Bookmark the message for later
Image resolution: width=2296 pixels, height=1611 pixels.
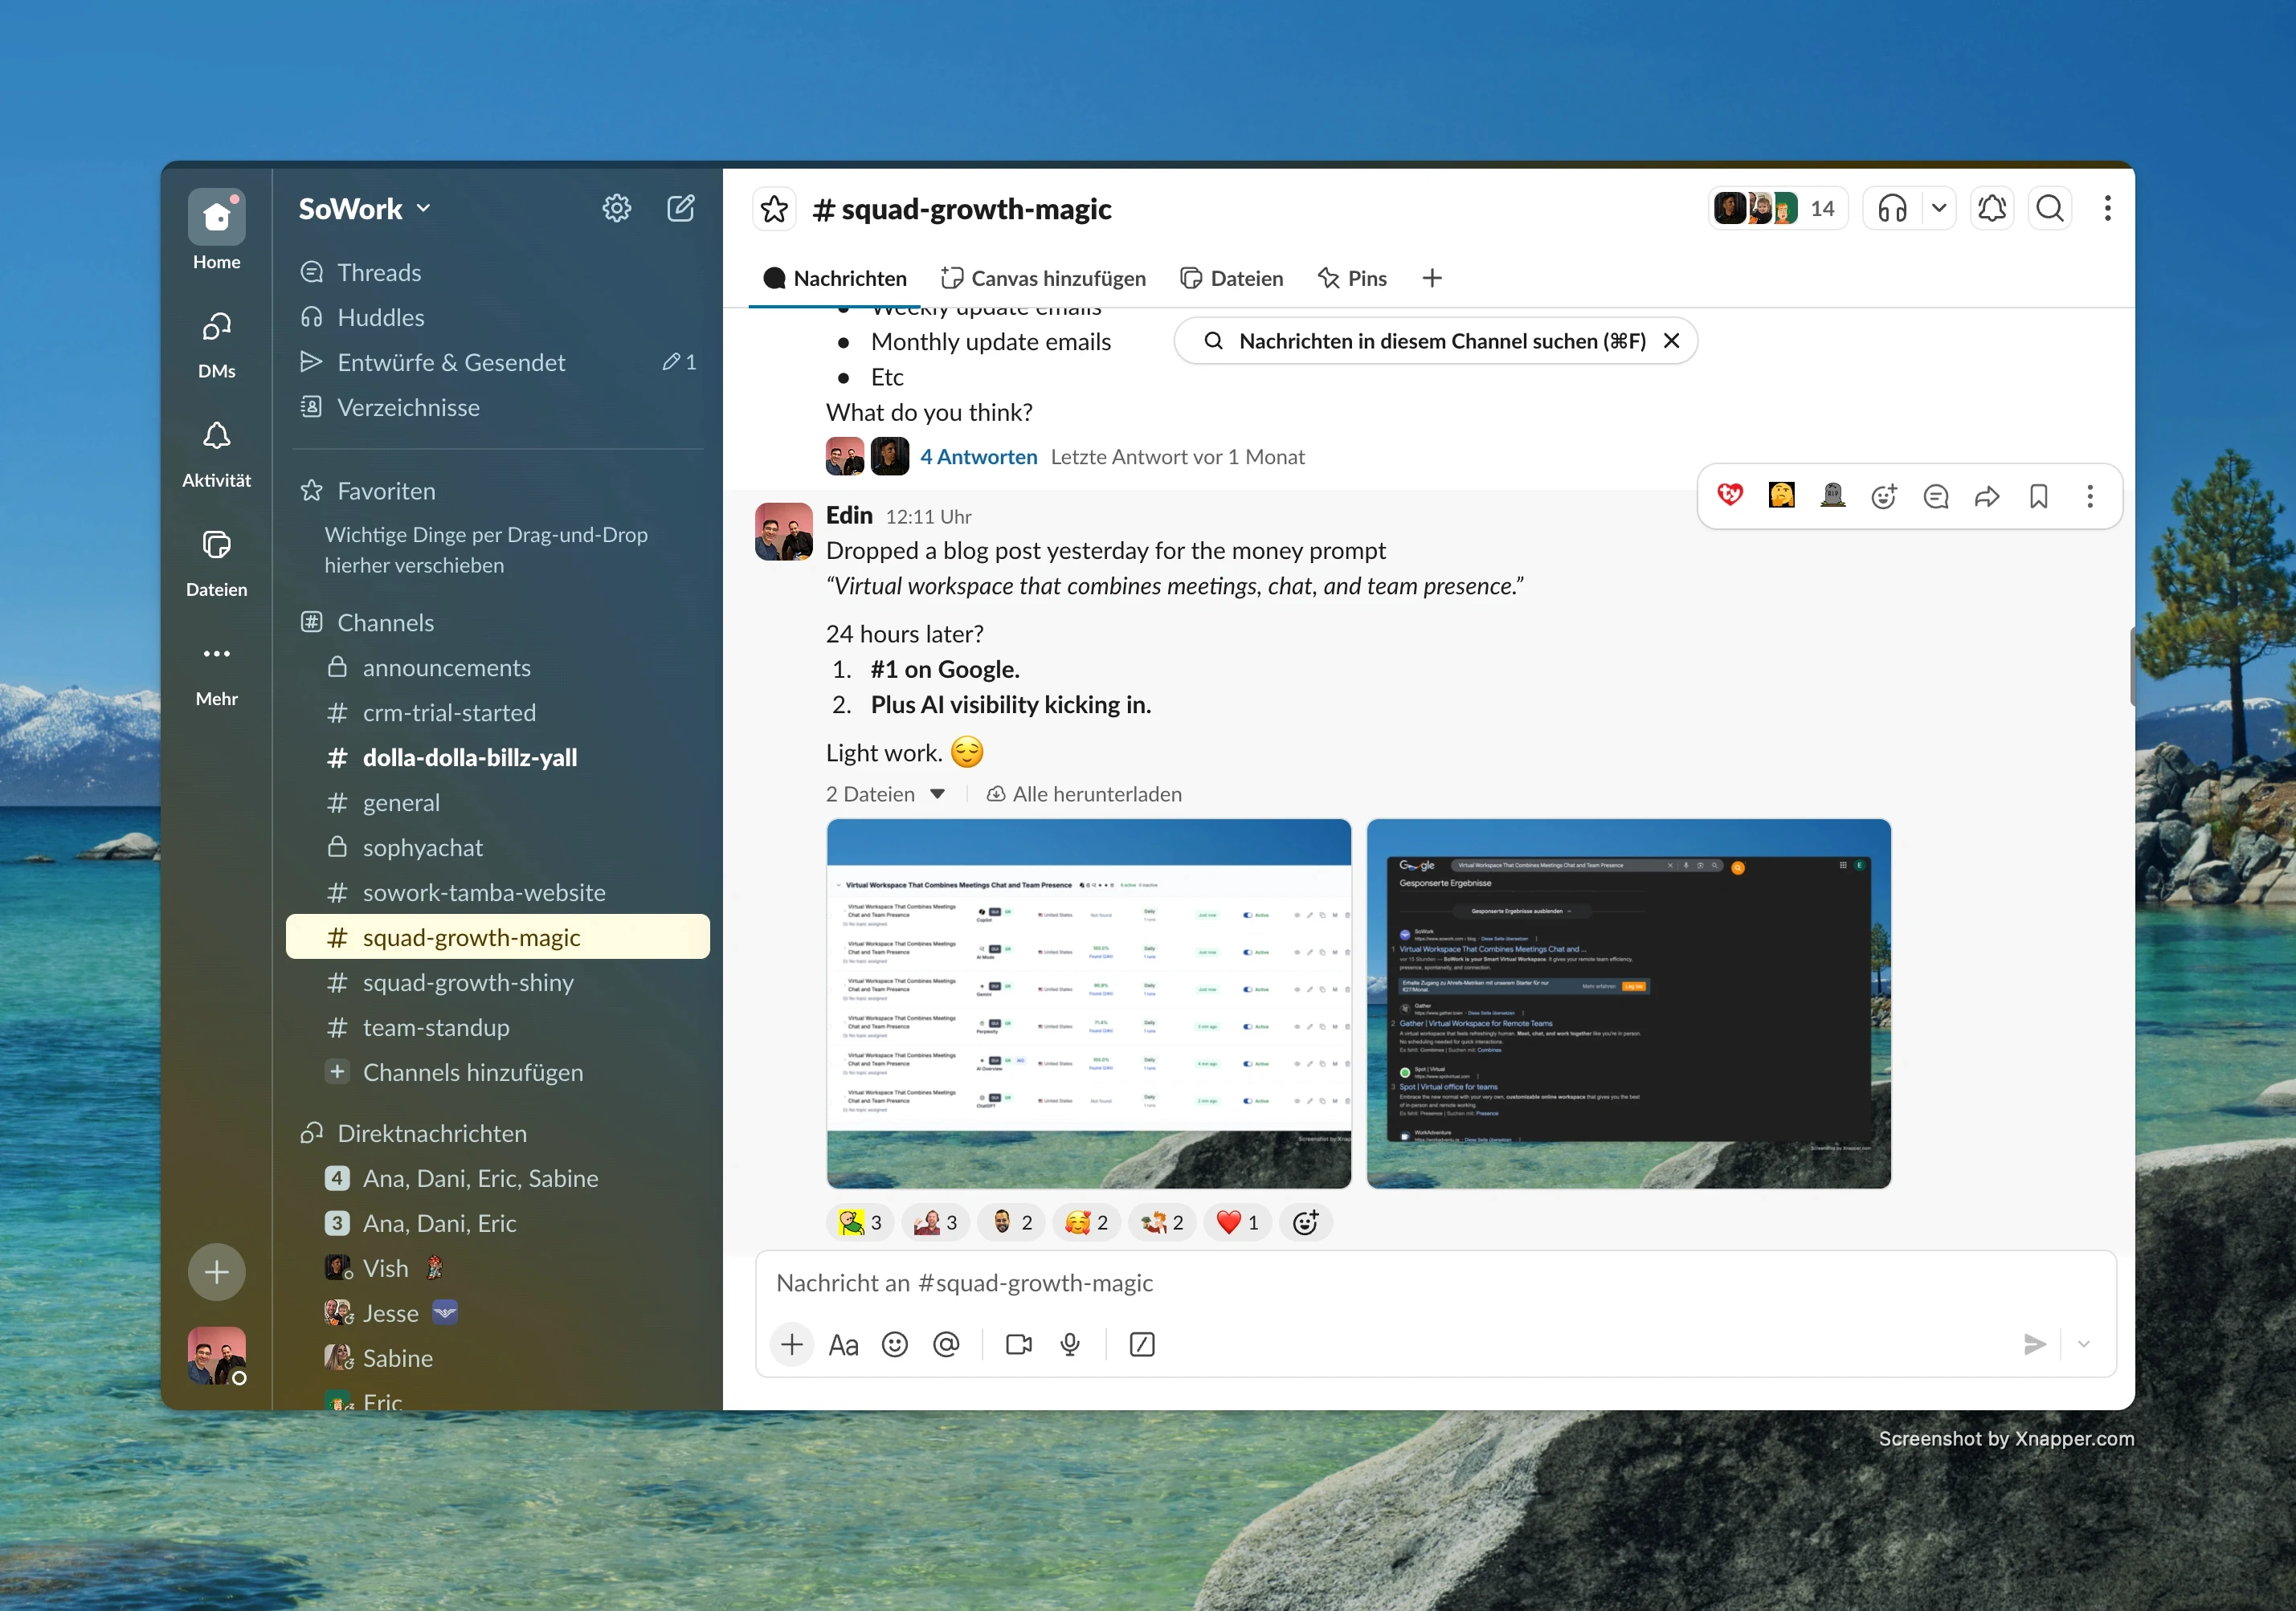click(2038, 496)
